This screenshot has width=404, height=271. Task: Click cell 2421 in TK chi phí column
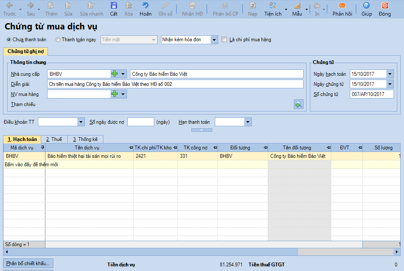156,156
